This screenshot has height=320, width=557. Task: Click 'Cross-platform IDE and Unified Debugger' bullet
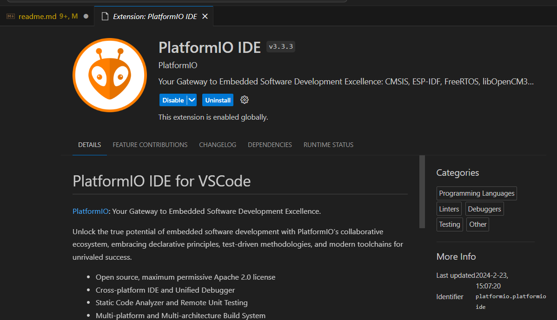pyautogui.click(x=165, y=290)
